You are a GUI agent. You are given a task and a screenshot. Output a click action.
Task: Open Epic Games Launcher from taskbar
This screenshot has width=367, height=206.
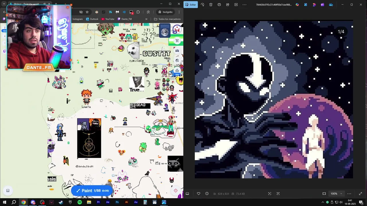point(70,202)
